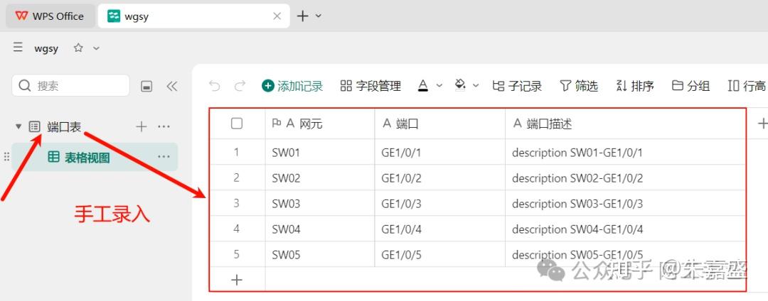This screenshot has height=301, width=768.
Task: Click cell description SW03-GE1/0/3
Action: (x=626, y=203)
